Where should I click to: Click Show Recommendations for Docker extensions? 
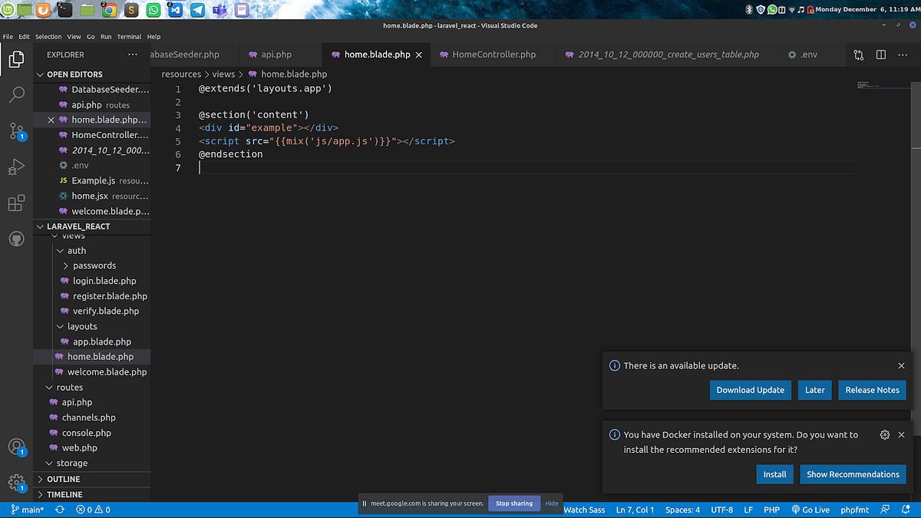pos(853,473)
